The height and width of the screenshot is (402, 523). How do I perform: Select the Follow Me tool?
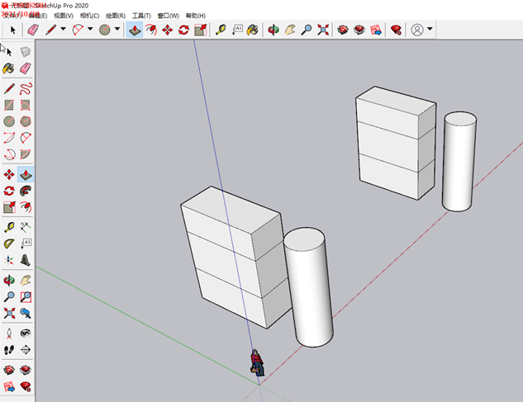click(26, 191)
